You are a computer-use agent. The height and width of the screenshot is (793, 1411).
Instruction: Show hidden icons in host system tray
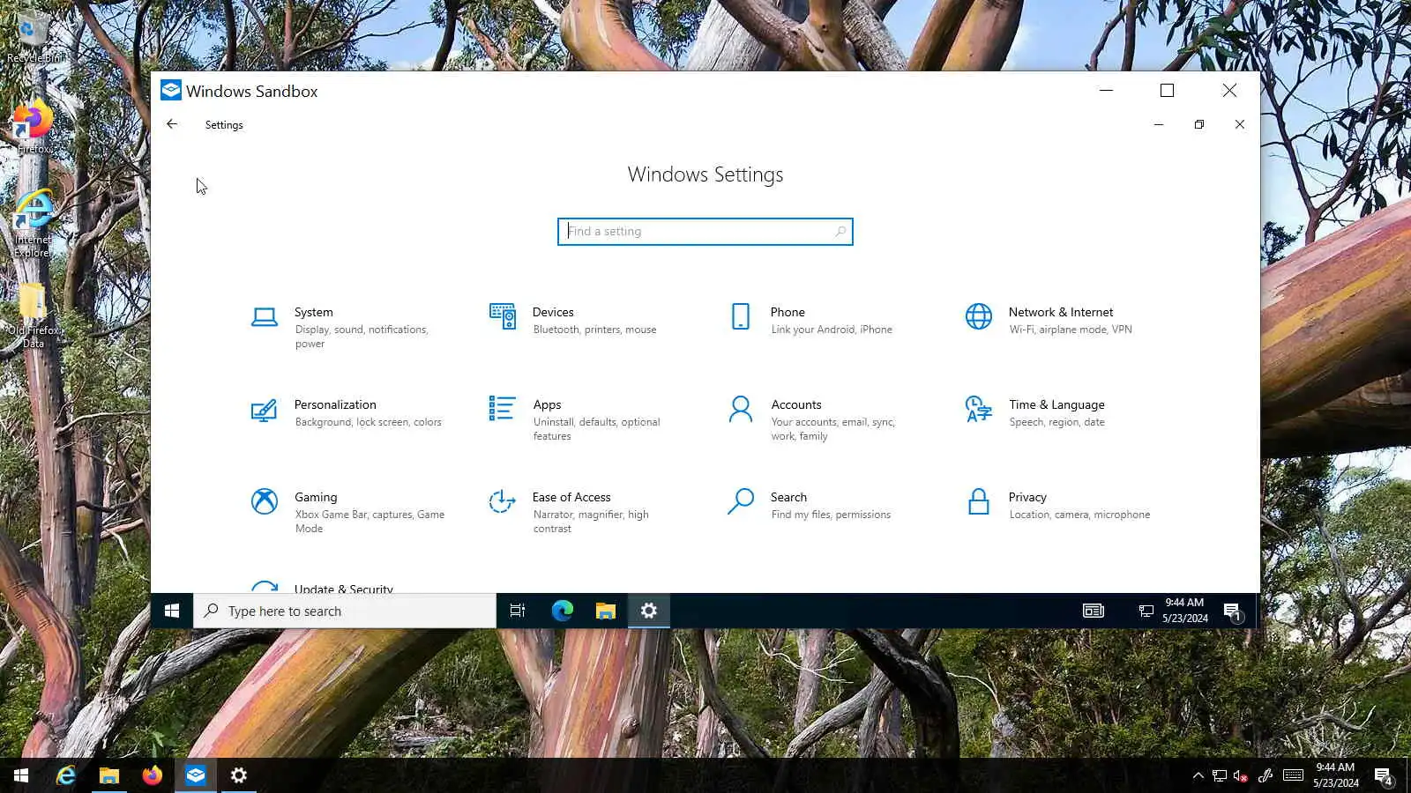[x=1198, y=776]
